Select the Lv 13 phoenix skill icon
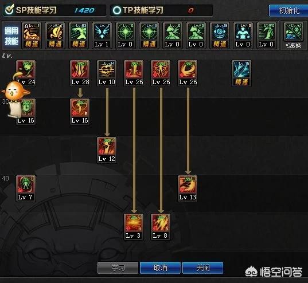 point(188,188)
